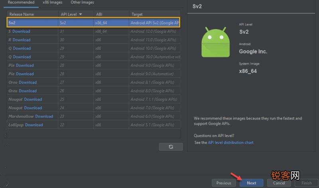Click the x86_64 ABI cell in the Sv2 row

[111, 23]
